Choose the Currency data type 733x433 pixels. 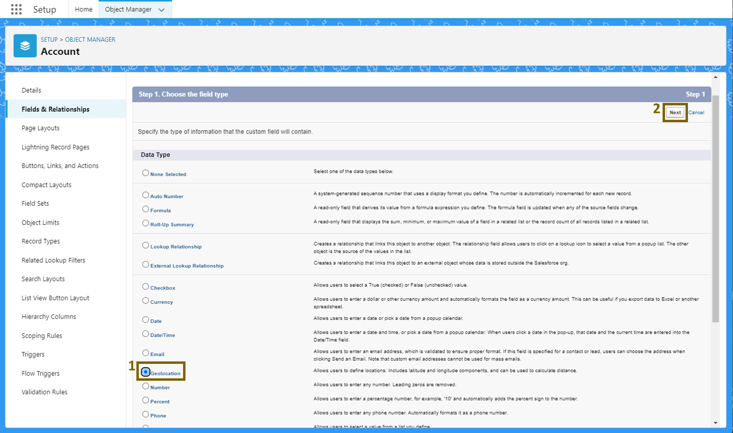coord(146,301)
